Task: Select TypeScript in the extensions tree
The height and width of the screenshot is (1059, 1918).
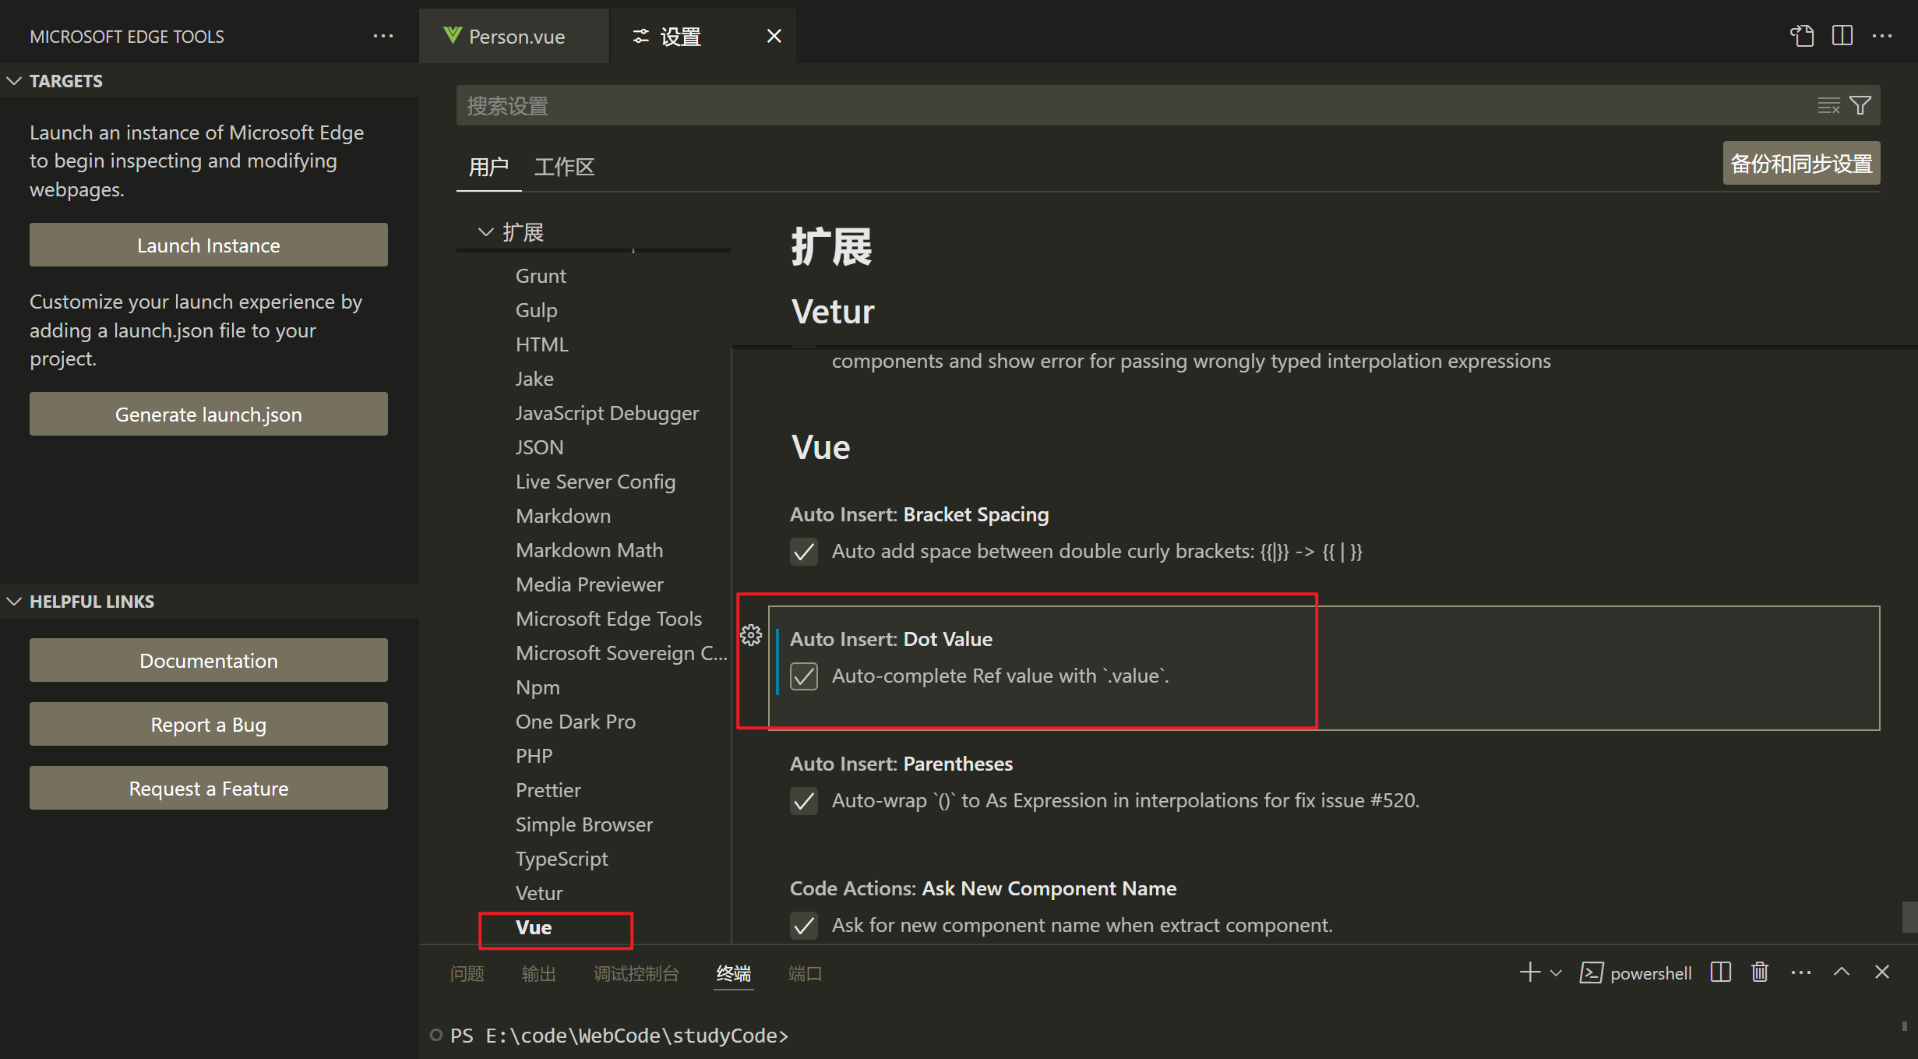Action: coord(562,859)
